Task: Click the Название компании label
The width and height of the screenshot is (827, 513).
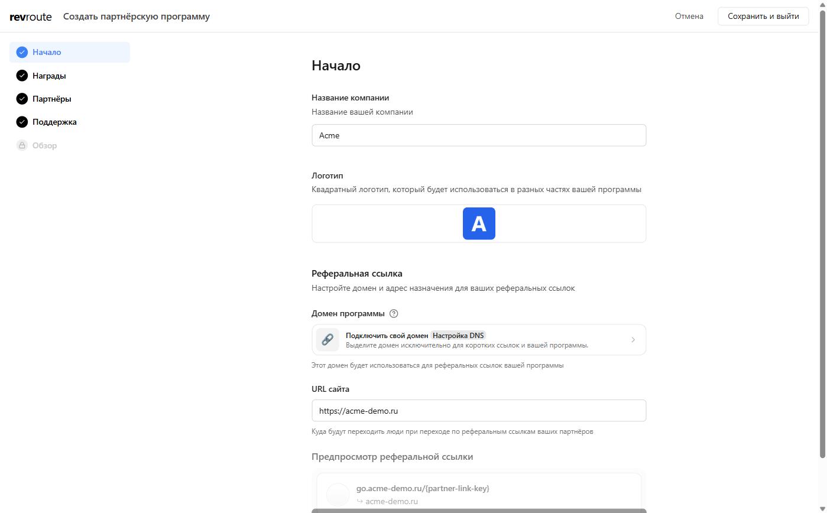Action: tap(351, 98)
